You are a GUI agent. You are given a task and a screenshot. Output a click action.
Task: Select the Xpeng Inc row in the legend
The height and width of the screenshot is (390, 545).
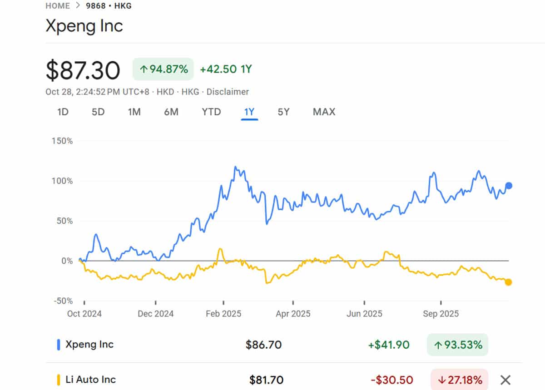point(89,345)
